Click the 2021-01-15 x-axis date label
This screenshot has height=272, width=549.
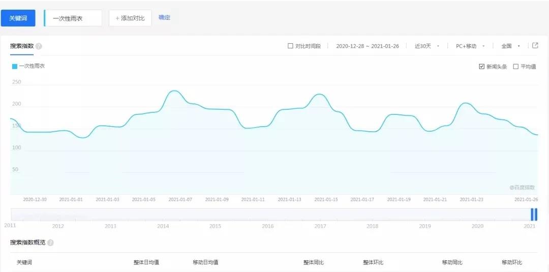click(x=326, y=199)
